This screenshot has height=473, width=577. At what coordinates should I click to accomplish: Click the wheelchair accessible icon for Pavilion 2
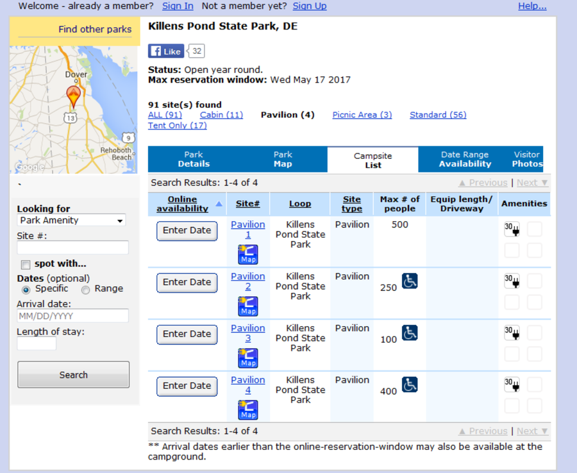[x=410, y=281]
